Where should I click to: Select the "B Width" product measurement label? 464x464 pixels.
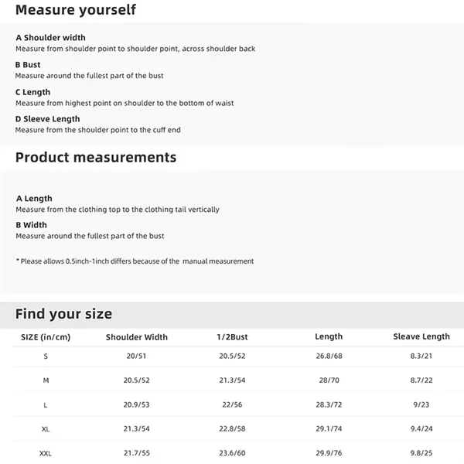coord(31,225)
